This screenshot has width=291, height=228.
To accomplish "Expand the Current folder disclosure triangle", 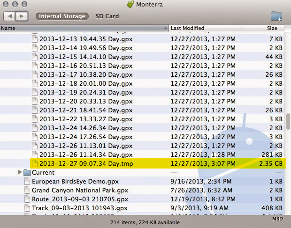I will [x=20, y=173].
